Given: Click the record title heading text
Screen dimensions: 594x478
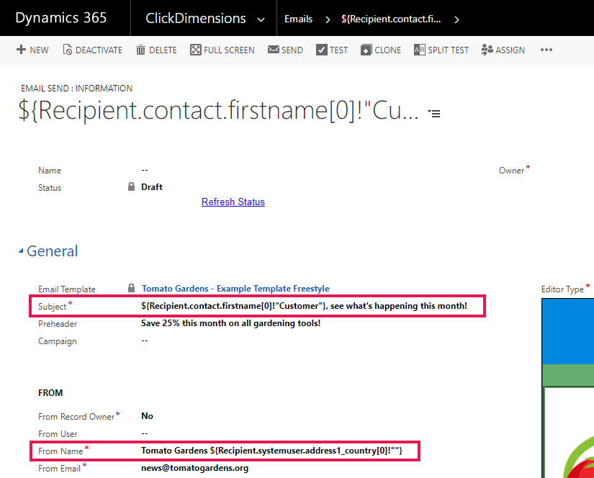Looking at the screenshot, I should (218, 110).
